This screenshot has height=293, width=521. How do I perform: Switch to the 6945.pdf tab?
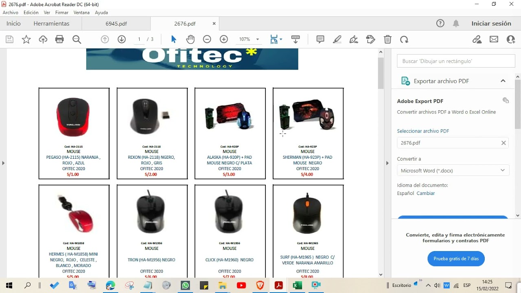click(116, 24)
